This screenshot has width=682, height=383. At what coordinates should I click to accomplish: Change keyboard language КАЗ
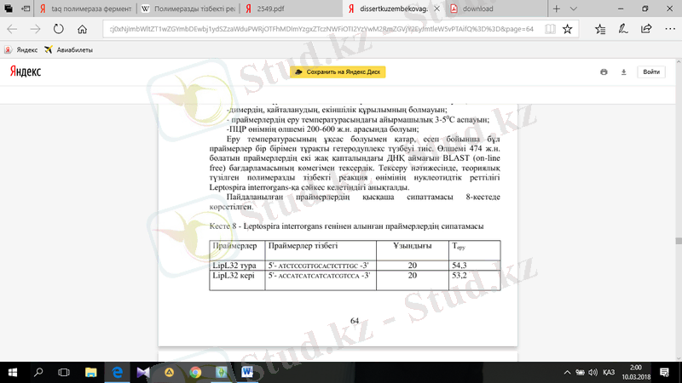pos(609,372)
